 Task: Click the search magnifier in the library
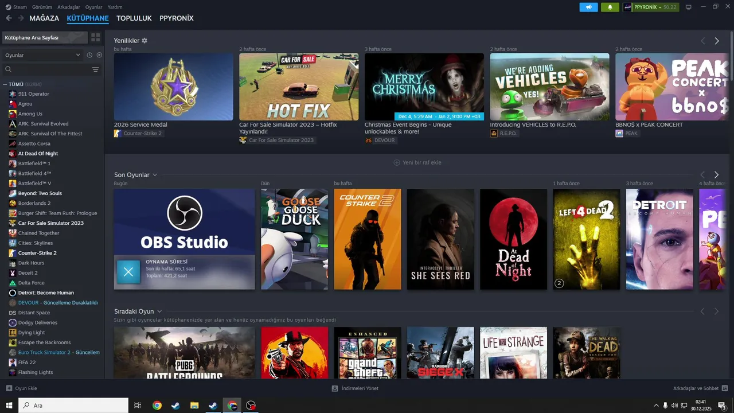point(8,69)
